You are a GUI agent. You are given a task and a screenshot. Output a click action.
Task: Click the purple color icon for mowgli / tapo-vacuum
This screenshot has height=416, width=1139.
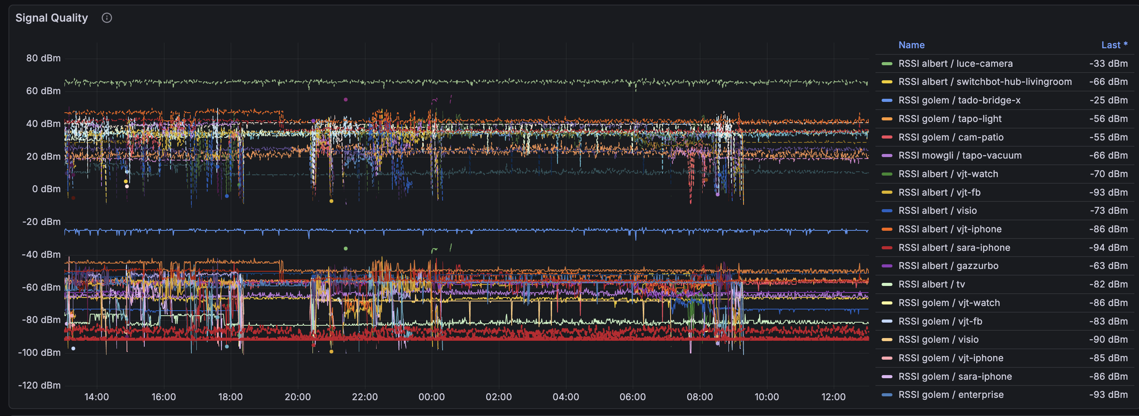pyautogui.click(x=887, y=156)
